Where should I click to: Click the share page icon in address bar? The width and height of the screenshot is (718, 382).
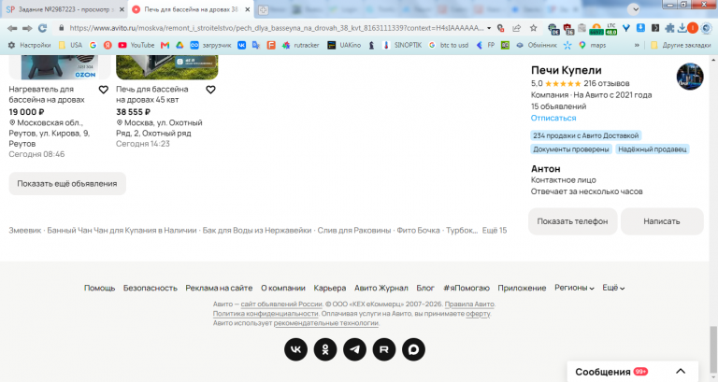(516, 28)
